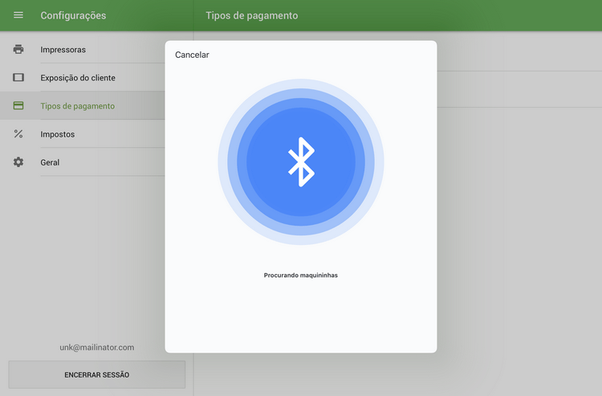Select the Impressoras menu label
Screen dimensions: 602x396
(63, 50)
